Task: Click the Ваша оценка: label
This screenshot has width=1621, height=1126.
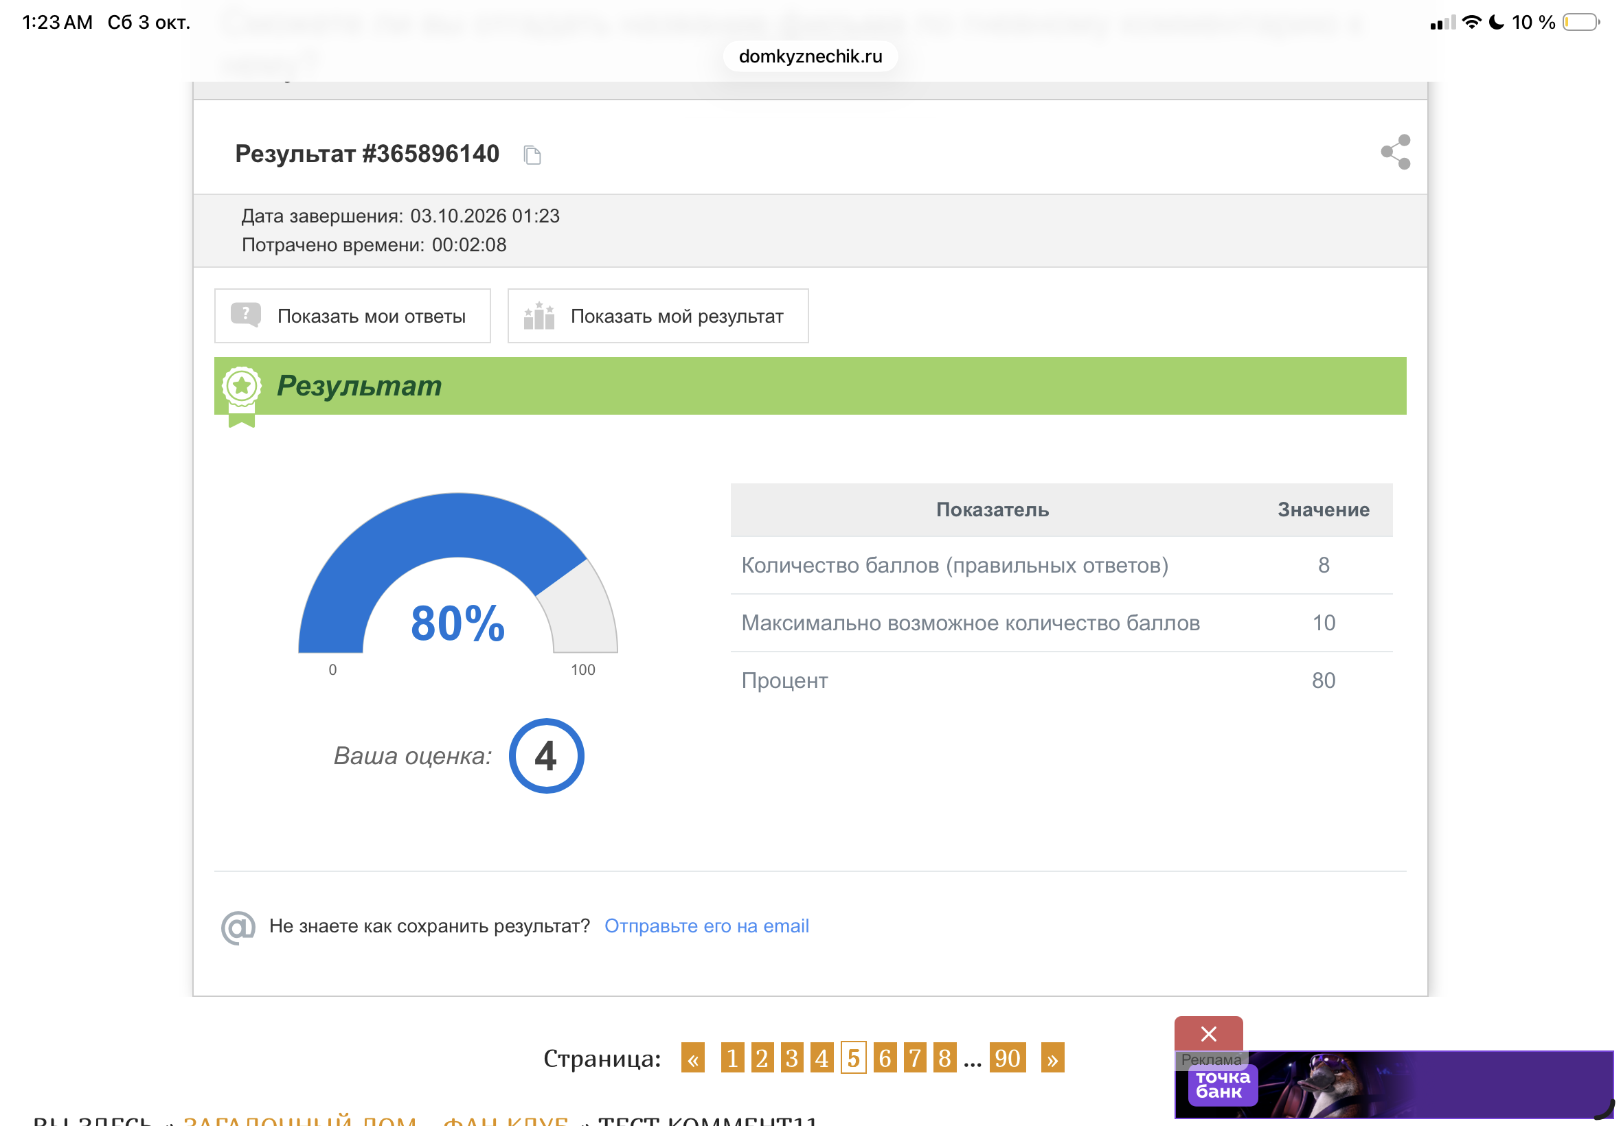Action: click(413, 757)
